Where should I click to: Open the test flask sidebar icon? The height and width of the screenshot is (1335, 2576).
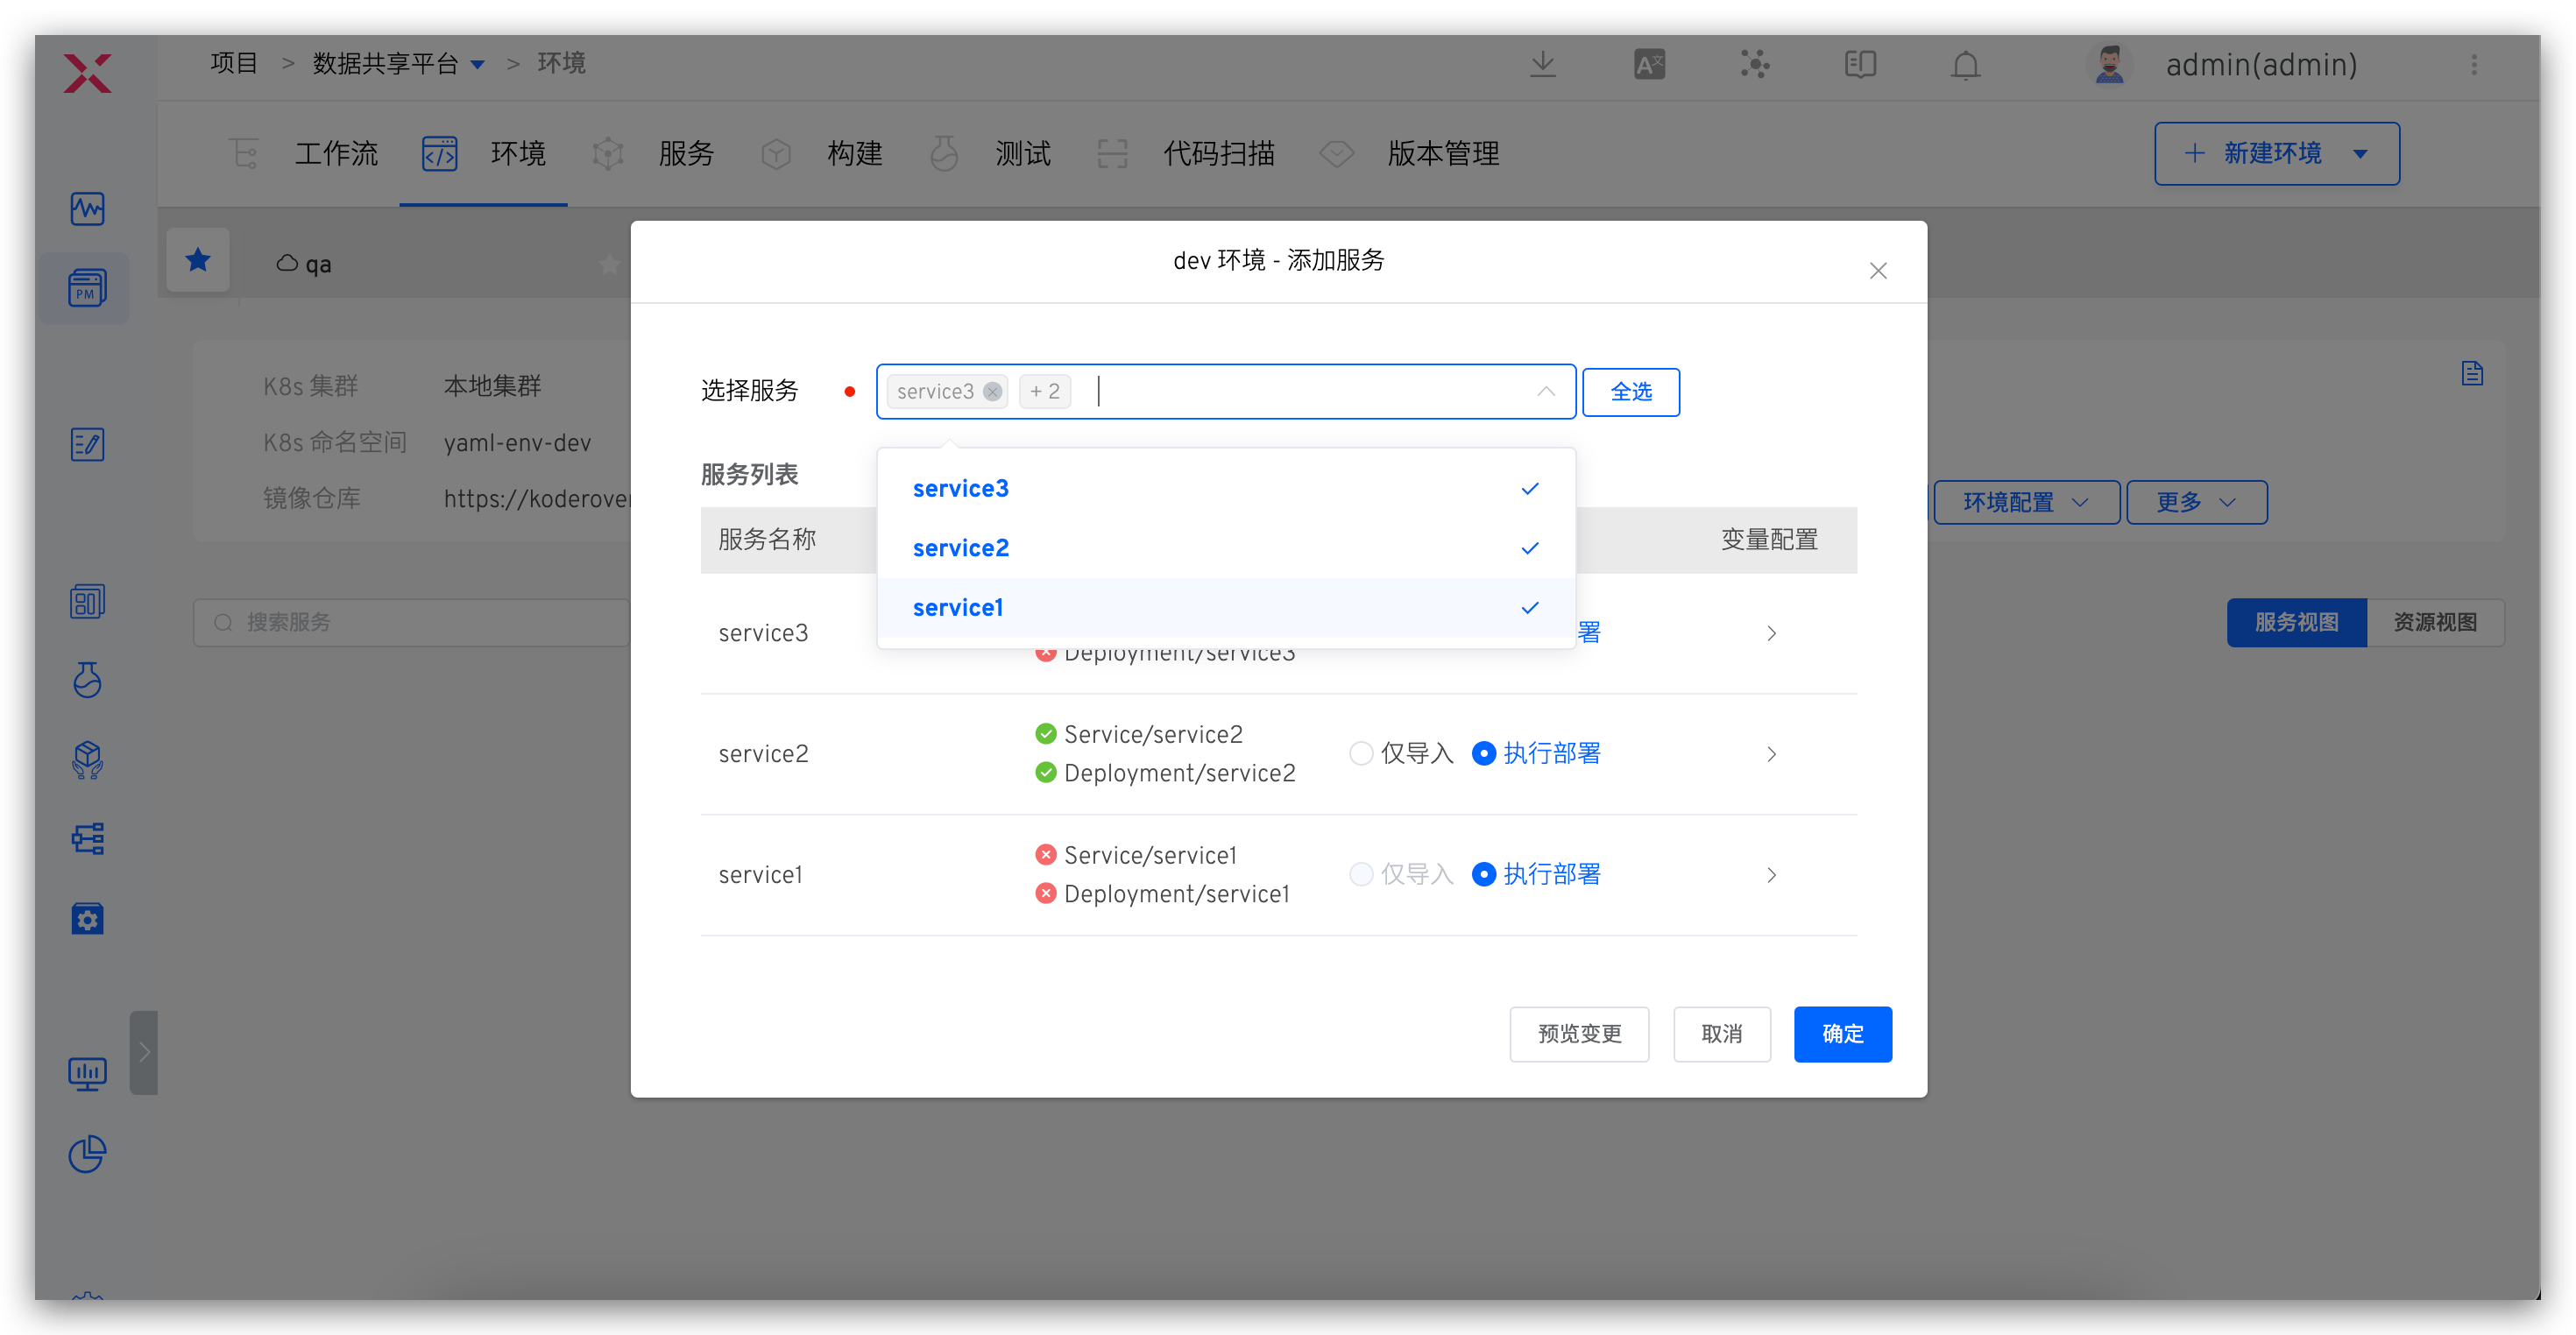point(87,680)
